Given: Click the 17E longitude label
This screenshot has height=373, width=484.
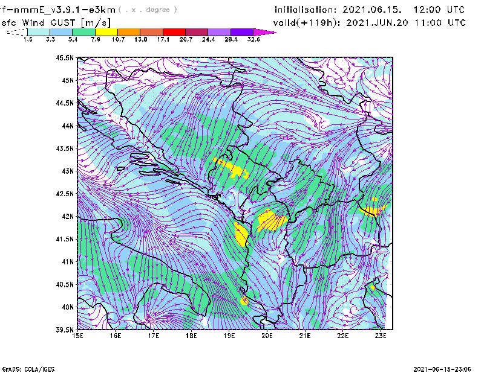Looking at the screenshot, I should [x=154, y=336].
